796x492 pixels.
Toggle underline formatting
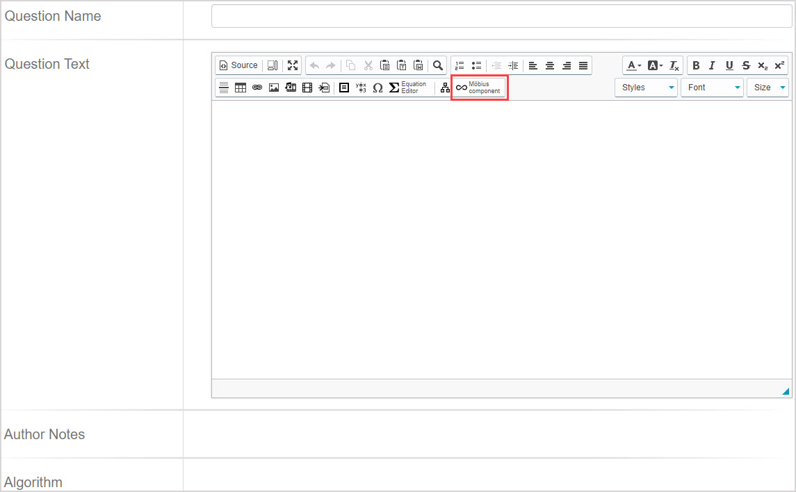point(729,65)
